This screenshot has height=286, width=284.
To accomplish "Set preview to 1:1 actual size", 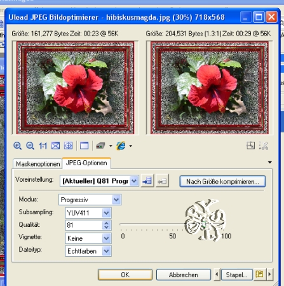I will pos(43,146).
